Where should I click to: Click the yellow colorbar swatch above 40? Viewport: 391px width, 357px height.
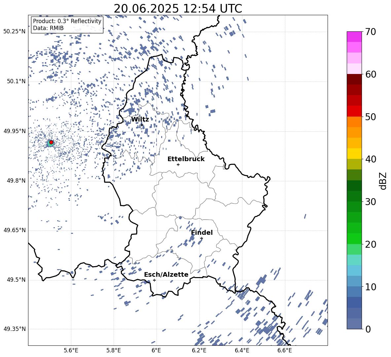pos(354,154)
